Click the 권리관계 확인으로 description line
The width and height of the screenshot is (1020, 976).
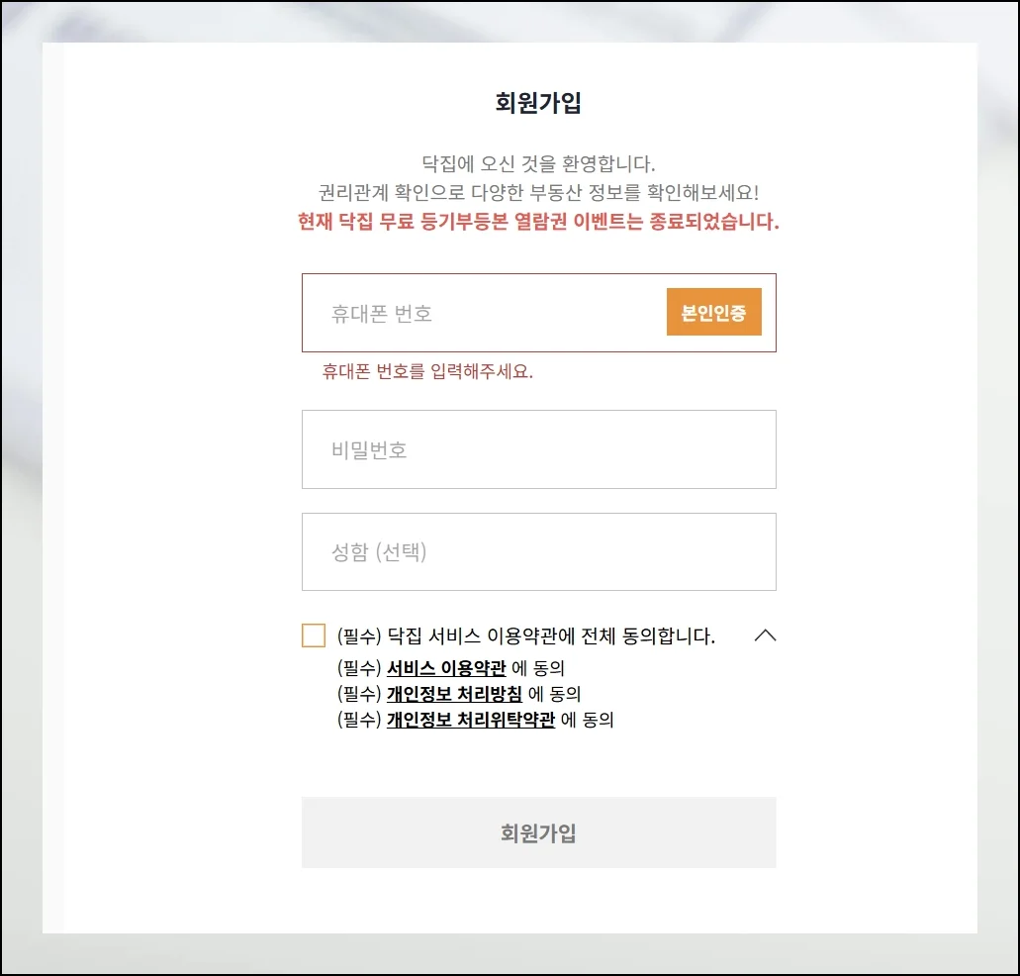pyautogui.click(x=538, y=192)
